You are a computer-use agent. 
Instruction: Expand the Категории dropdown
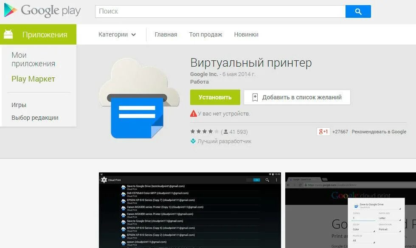117,34
